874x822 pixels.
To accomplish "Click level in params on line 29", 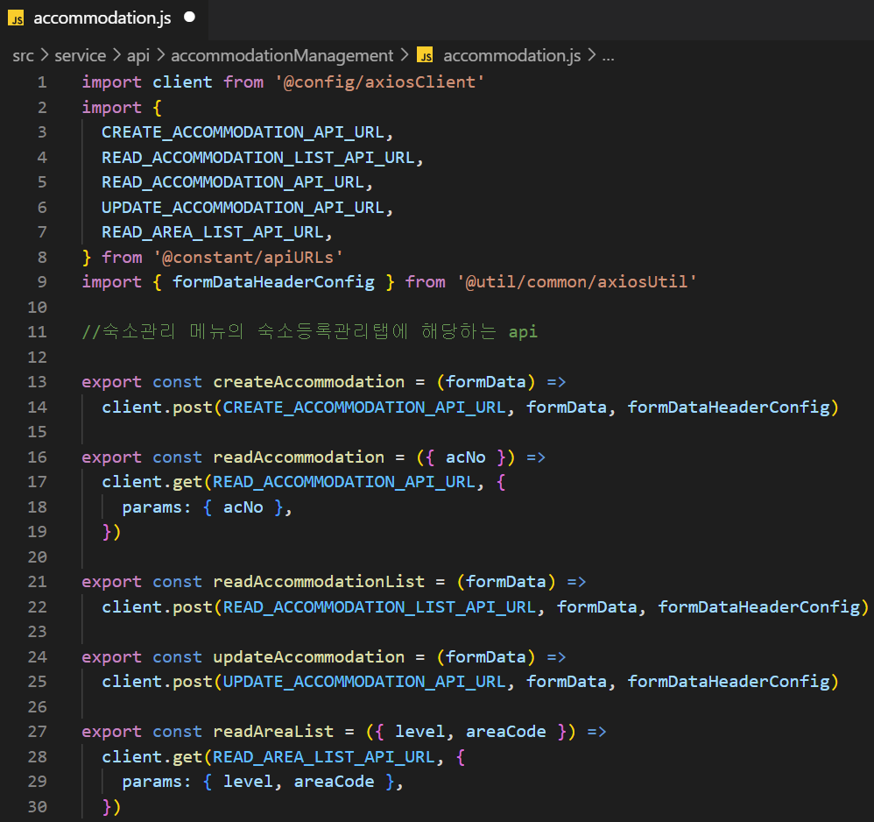I will [x=248, y=782].
